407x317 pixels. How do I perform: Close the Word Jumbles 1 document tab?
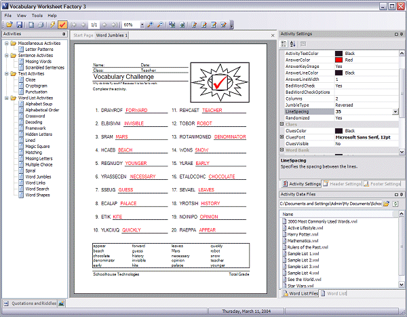[x=273, y=35]
